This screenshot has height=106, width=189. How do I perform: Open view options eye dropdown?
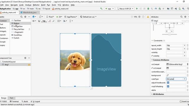tap(34, 21)
